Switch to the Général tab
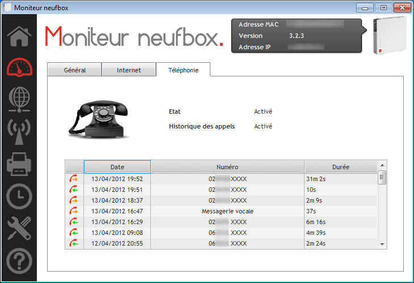The image size is (414, 283). click(x=74, y=70)
